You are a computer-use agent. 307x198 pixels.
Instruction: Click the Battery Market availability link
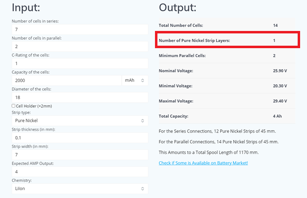tap(203, 163)
